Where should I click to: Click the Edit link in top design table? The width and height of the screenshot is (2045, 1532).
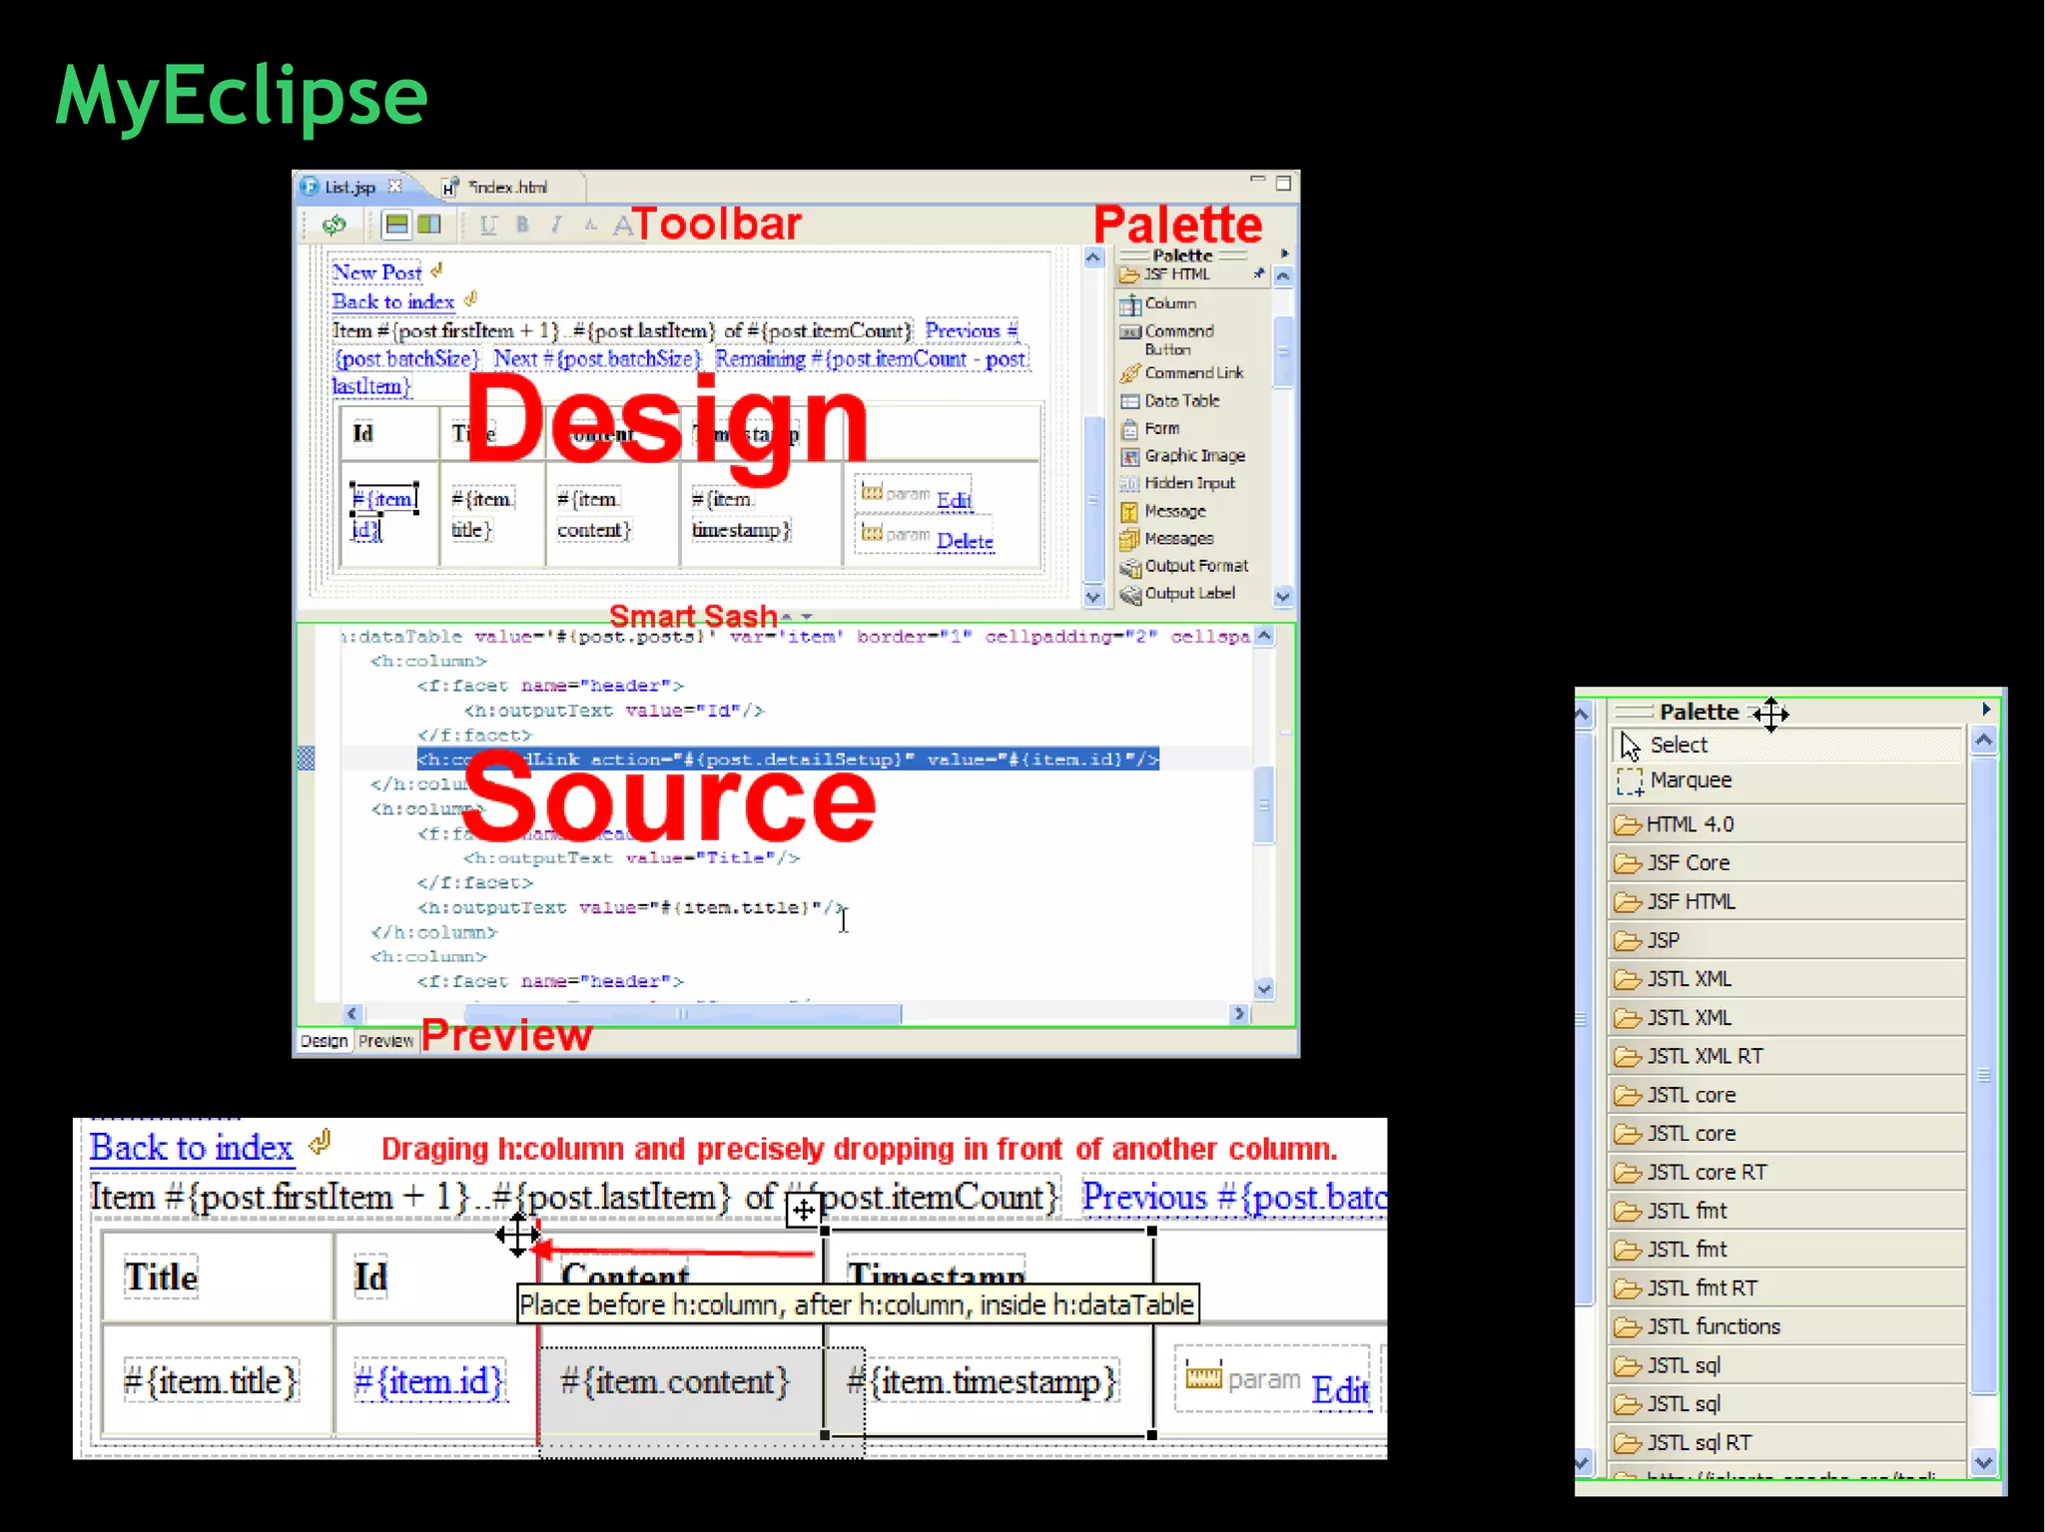point(955,500)
